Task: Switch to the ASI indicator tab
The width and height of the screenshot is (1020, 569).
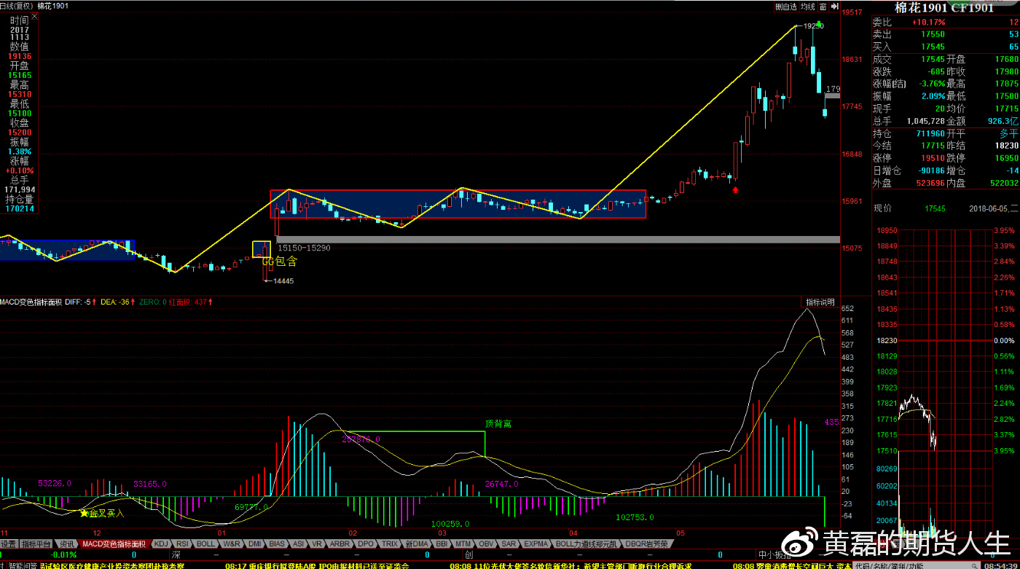Action: [298, 544]
